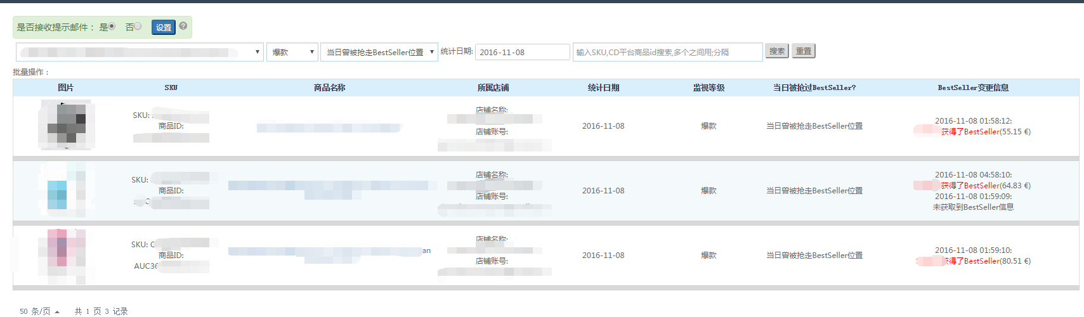Open the 当日曾被抢走BestSeller位置 filter dropdown

coord(379,52)
